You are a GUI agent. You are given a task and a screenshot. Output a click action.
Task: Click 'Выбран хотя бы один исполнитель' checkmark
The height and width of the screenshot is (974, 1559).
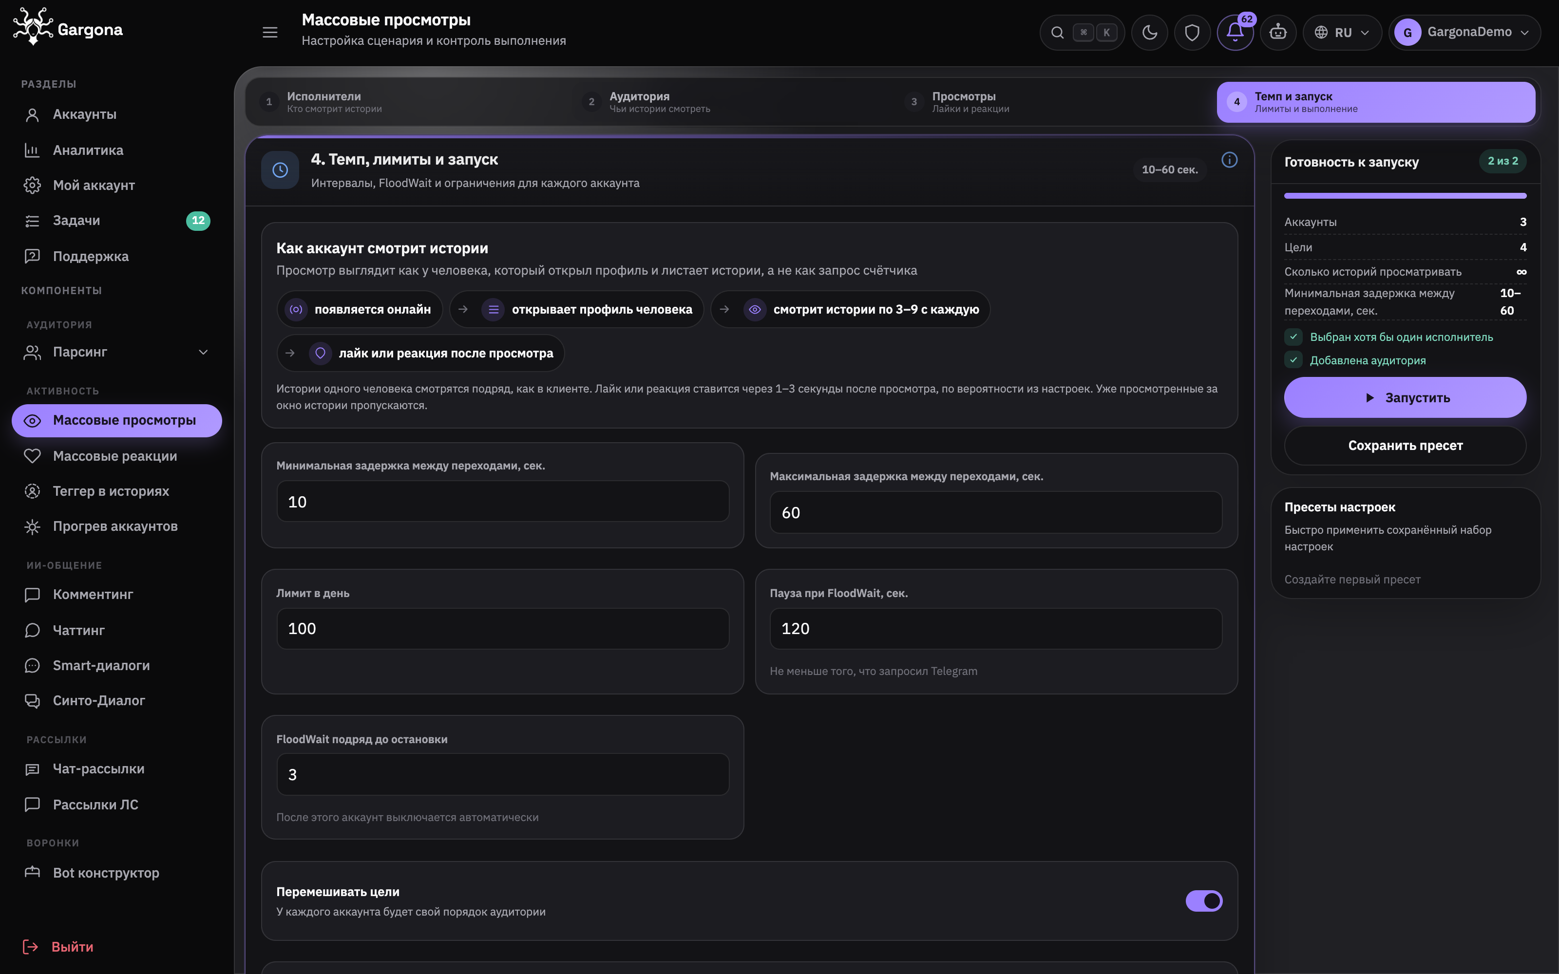pos(1293,337)
